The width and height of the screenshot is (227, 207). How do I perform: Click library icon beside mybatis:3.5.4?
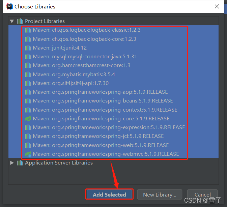[28, 75]
